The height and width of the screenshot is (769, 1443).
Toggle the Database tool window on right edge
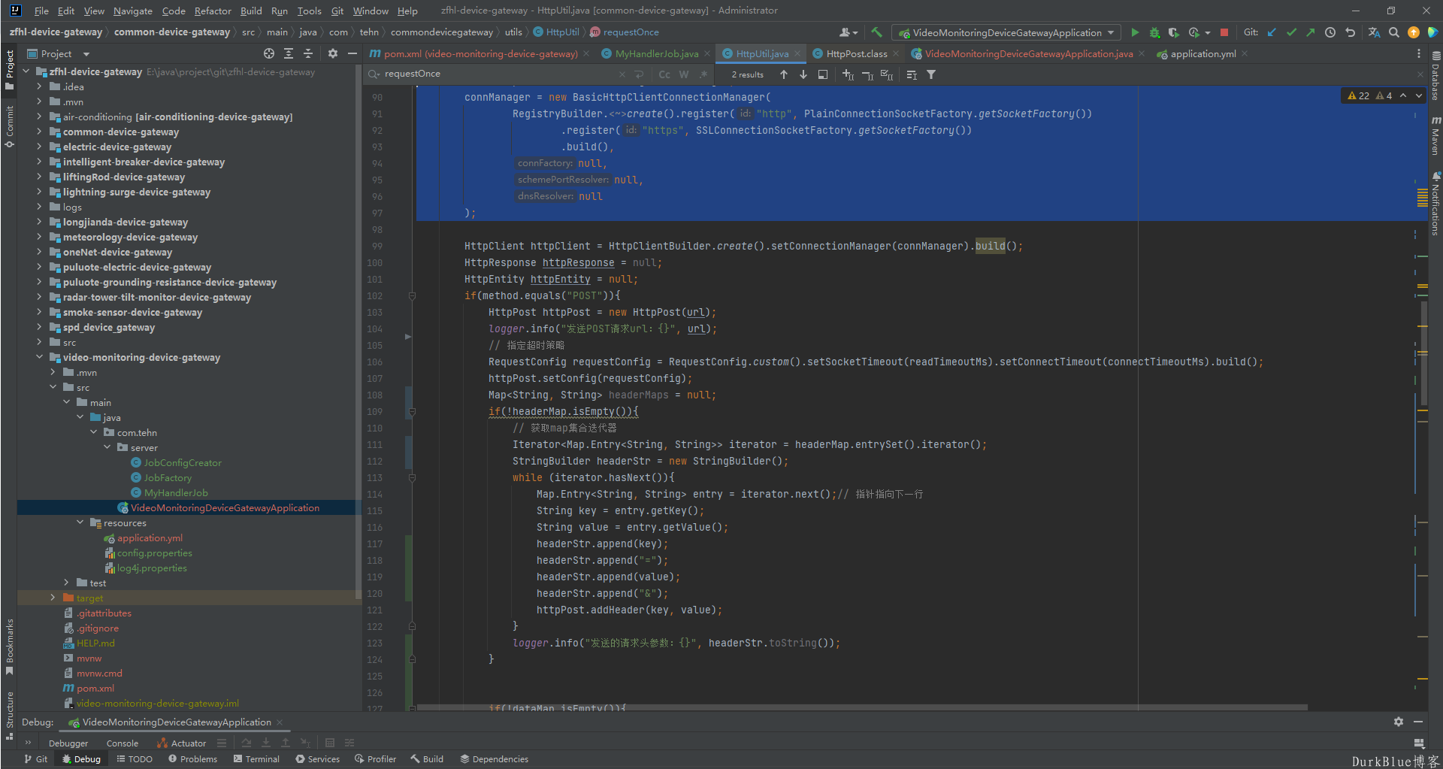[x=1435, y=76]
